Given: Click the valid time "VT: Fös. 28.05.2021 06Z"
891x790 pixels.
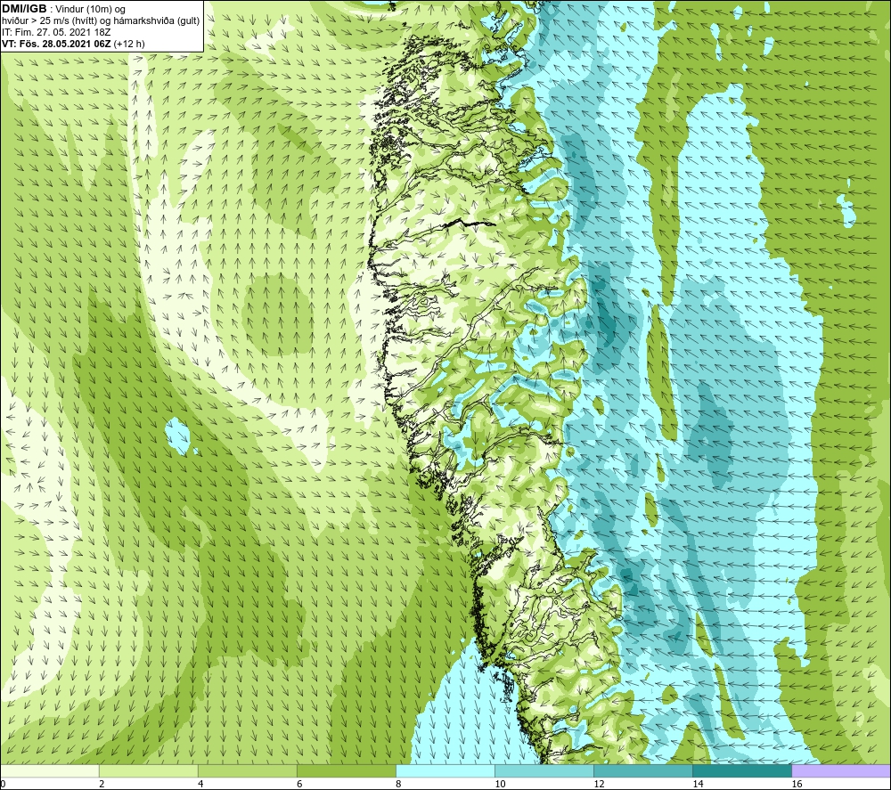Looking at the screenshot, I should 57,44.
